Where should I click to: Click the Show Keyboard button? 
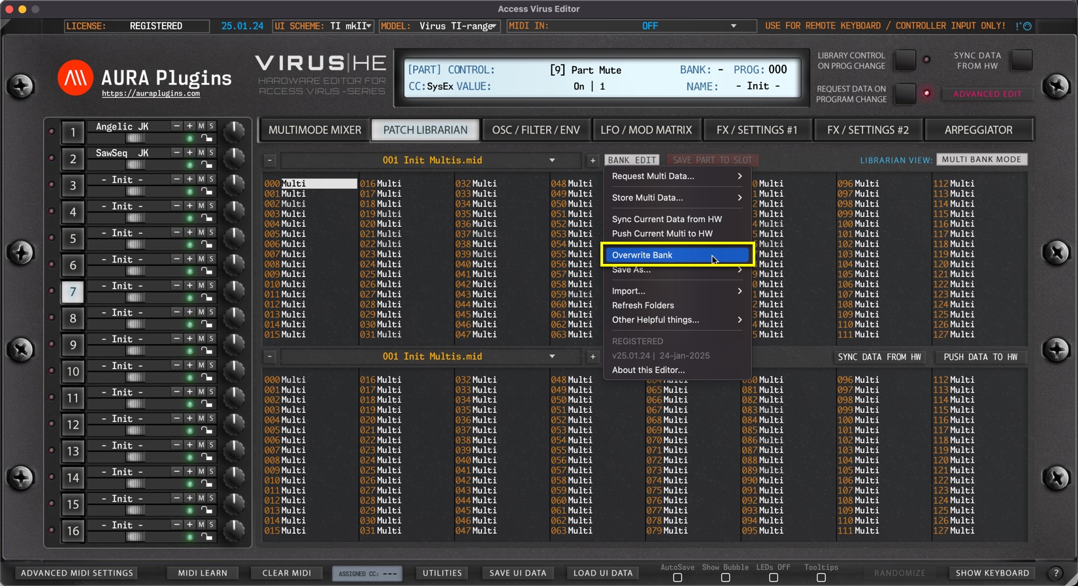point(992,573)
